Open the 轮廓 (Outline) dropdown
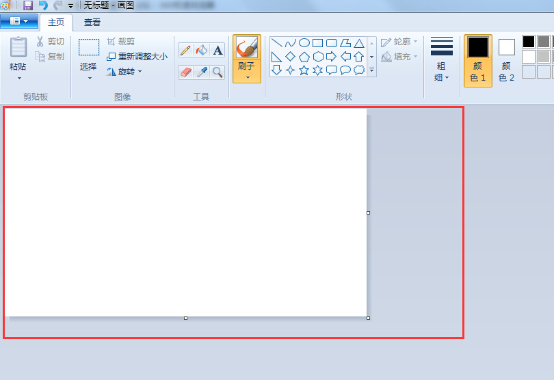Viewport: 554px width, 380px height. click(x=399, y=42)
